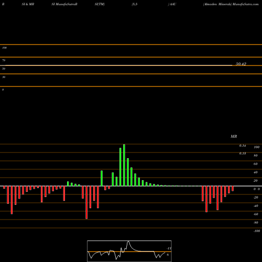Viewport: 262px width, 262px height.
Task: Click the 'SI & MR' header text
Action: (x=28, y=4)
